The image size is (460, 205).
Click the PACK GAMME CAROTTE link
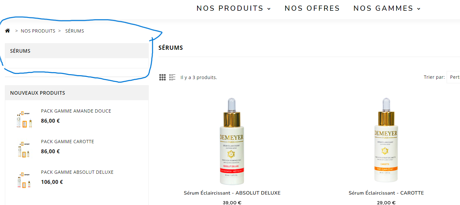point(67,142)
